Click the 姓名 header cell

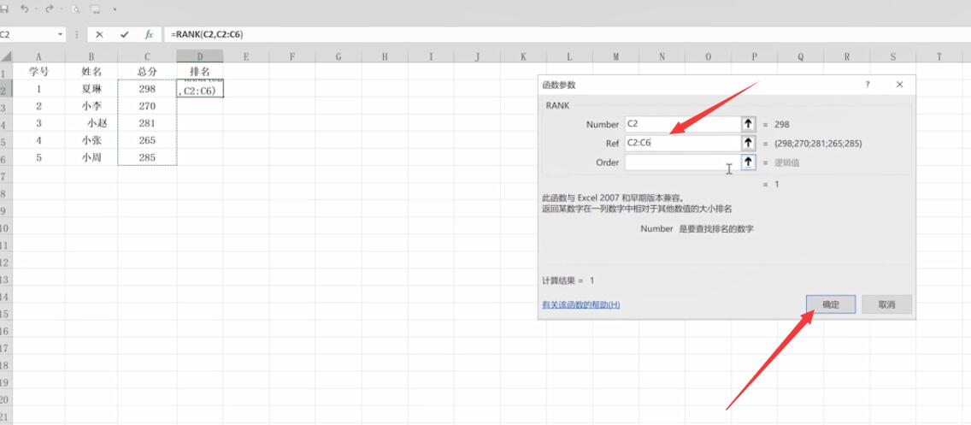(x=91, y=71)
